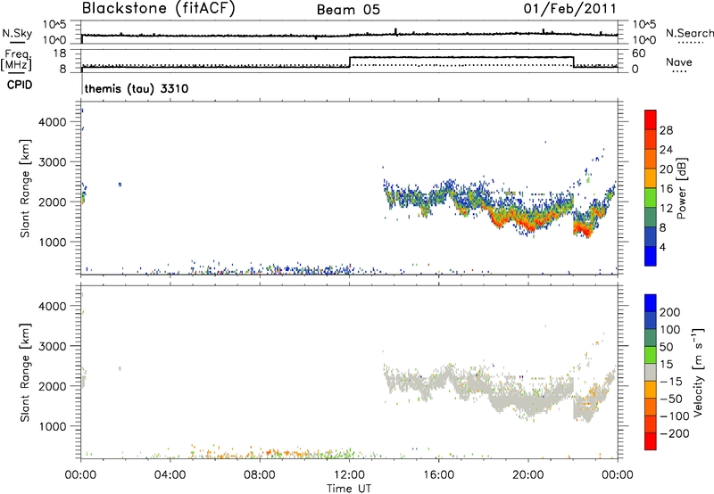Click the '-100' label on velocity colorbar
Image resolution: width=714 pixels, height=494 pixels.
point(675,416)
